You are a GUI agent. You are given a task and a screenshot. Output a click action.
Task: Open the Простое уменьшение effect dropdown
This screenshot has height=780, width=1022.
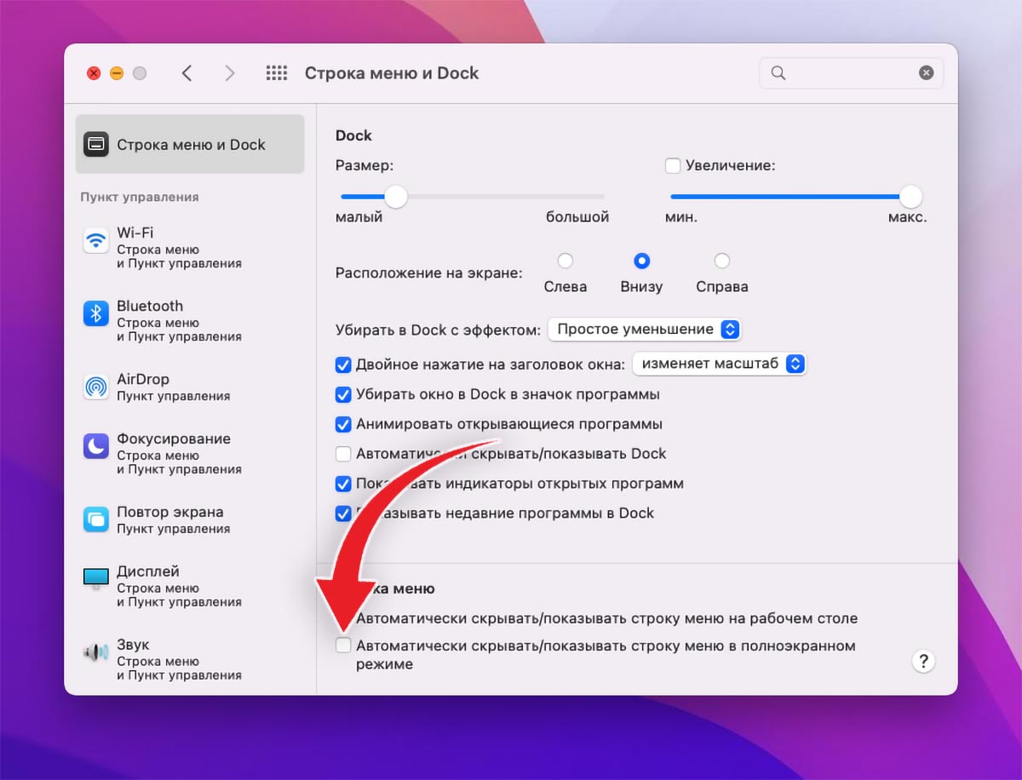(x=644, y=329)
